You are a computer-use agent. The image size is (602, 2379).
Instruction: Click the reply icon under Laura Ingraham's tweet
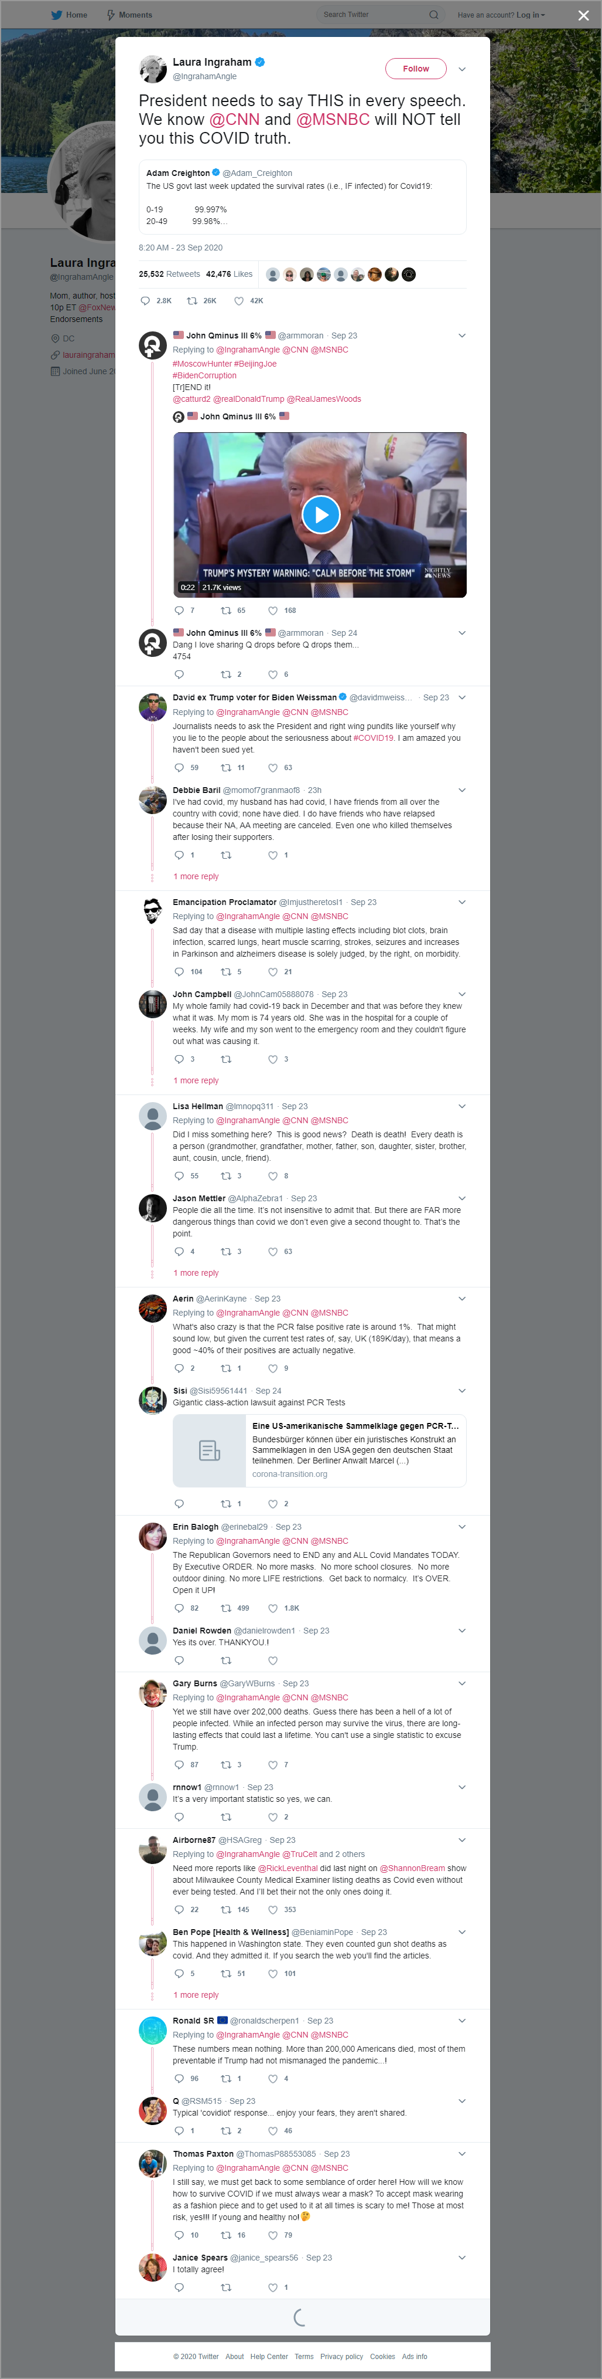pos(145,301)
